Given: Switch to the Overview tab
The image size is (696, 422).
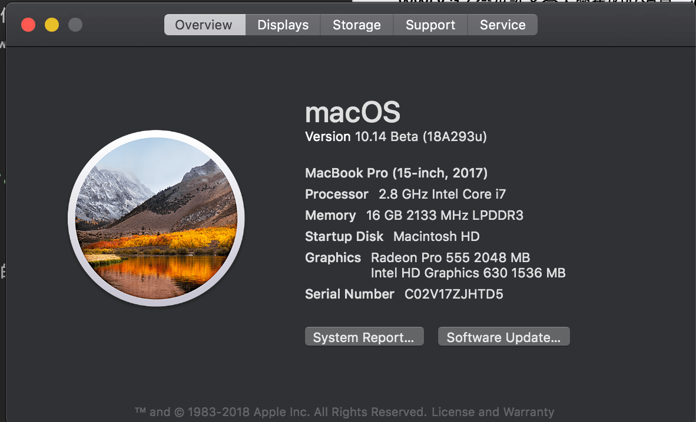Looking at the screenshot, I should pyautogui.click(x=205, y=25).
